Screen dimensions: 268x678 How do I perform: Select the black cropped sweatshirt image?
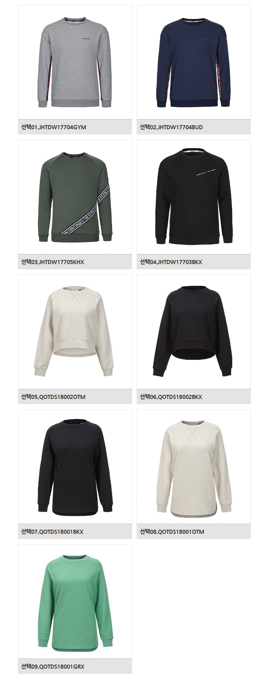click(x=194, y=332)
